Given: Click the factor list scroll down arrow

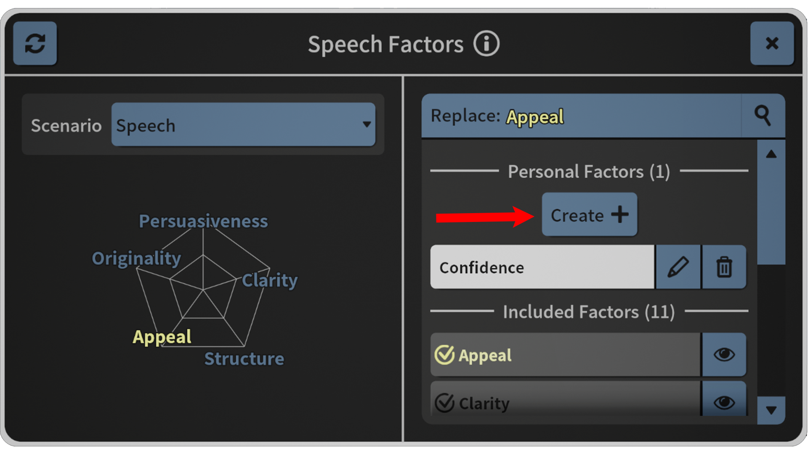Looking at the screenshot, I should (x=771, y=410).
